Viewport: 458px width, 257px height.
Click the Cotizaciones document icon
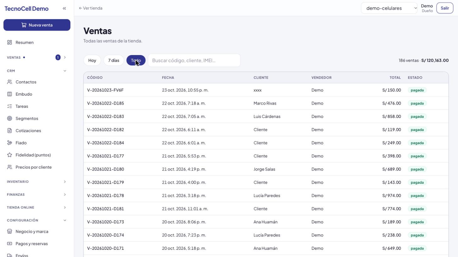pyautogui.click(x=9, y=131)
